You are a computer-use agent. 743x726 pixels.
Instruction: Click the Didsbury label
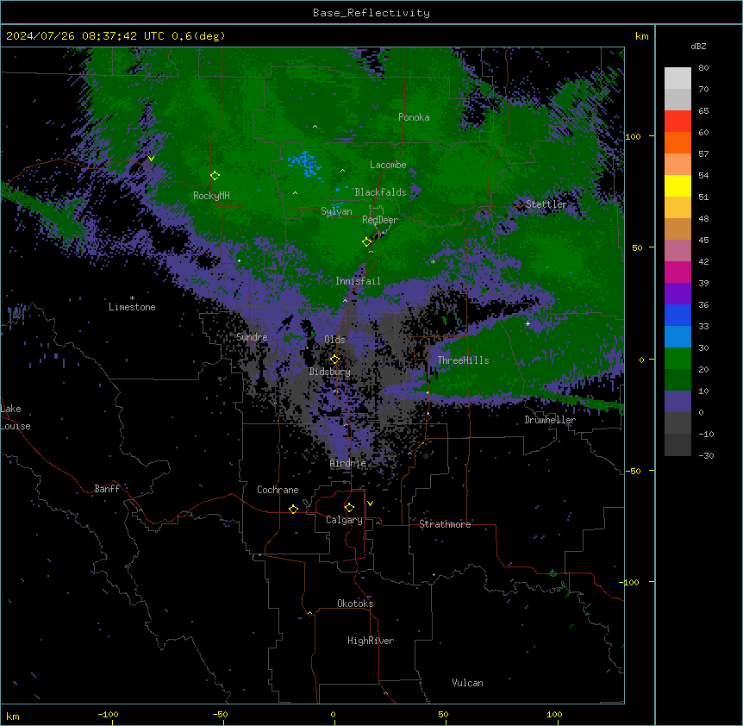(330, 372)
